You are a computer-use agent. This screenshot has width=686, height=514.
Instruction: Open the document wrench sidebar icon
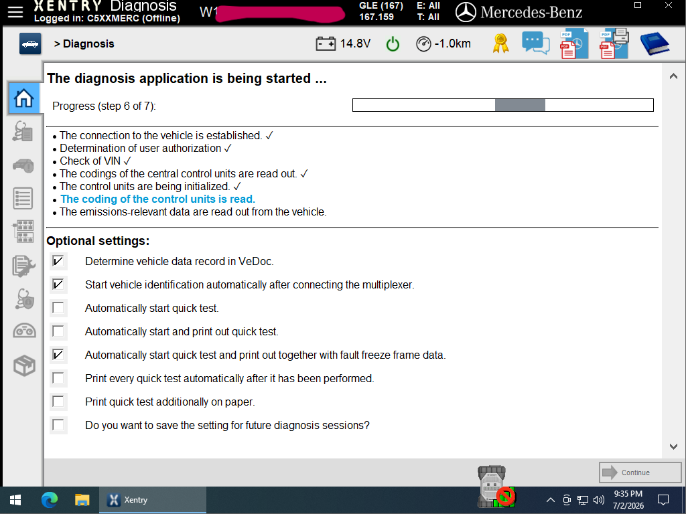[23, 266]
